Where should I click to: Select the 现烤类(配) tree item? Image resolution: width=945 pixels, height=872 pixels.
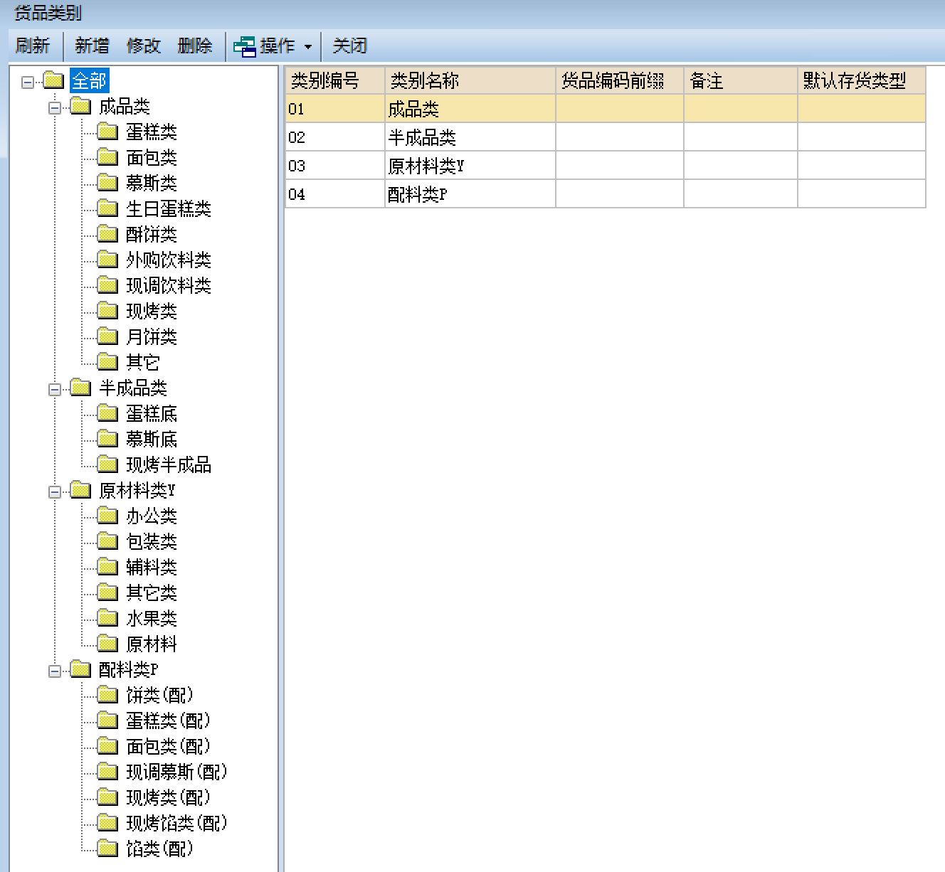(169, 798)
